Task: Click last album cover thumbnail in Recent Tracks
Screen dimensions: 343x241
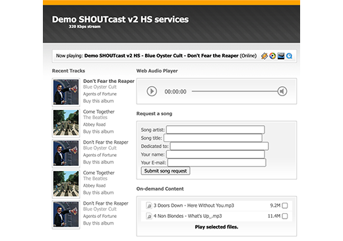Action: (66, 215)
